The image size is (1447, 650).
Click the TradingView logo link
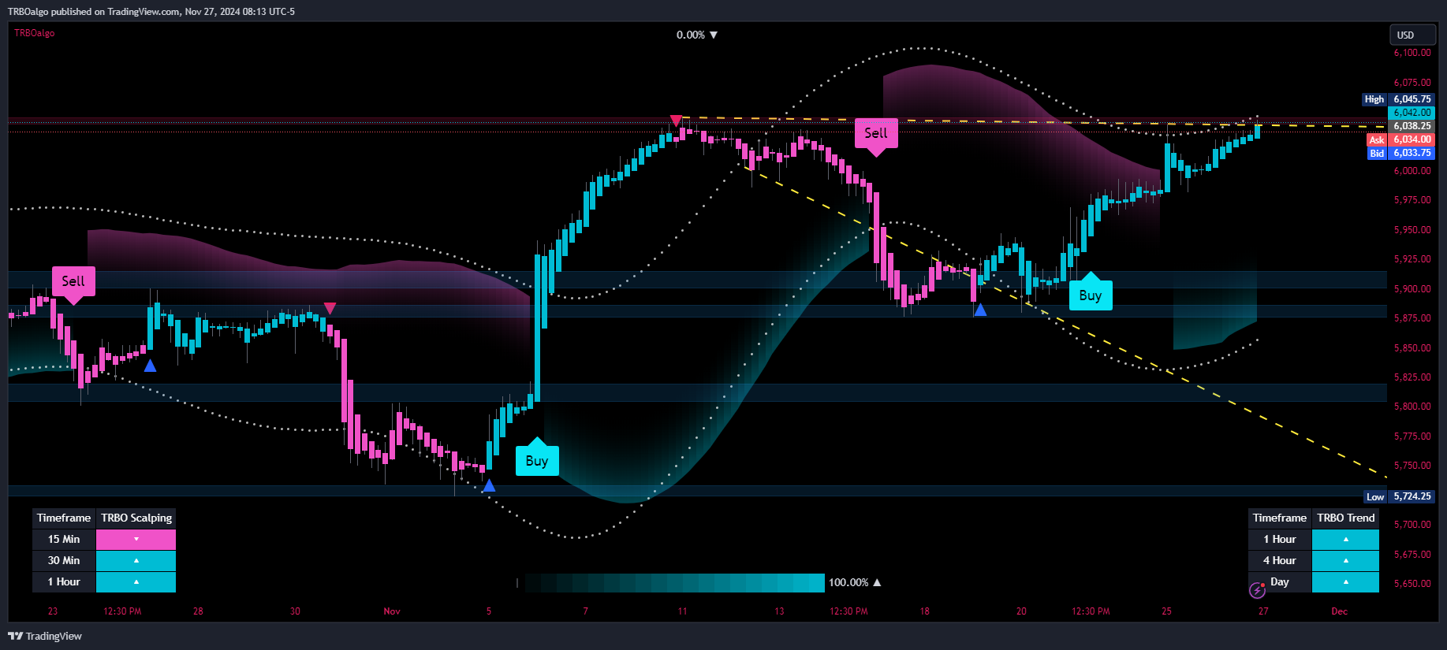pyautogui.click(x=45, y=636)
